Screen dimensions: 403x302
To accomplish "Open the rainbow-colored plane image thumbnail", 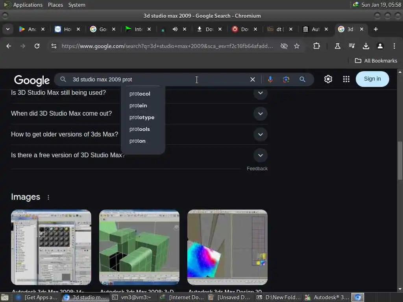I will tap(227, 247).
